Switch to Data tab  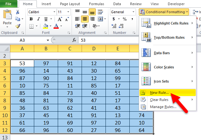tap(117, 4)
